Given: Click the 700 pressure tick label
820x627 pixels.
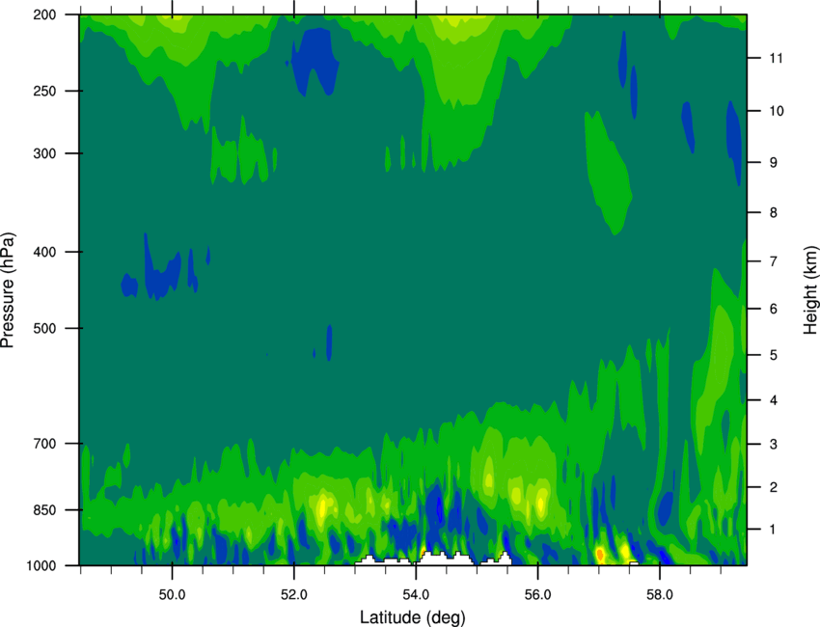Looking at the screenshot, I should pos(45,444).
